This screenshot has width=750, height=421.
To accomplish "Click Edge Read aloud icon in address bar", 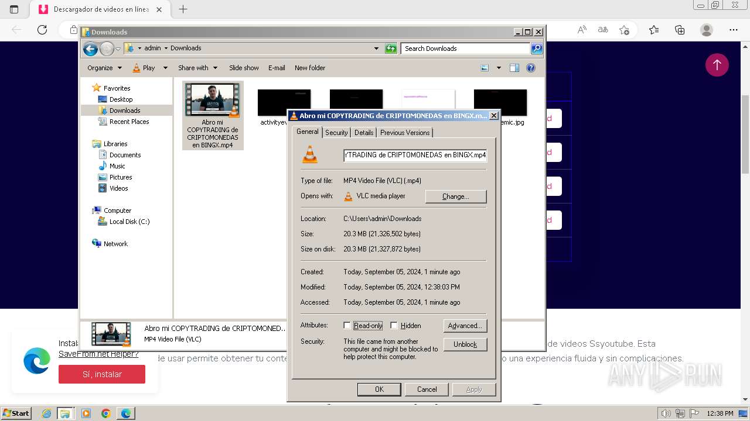I will click(582, 30).
